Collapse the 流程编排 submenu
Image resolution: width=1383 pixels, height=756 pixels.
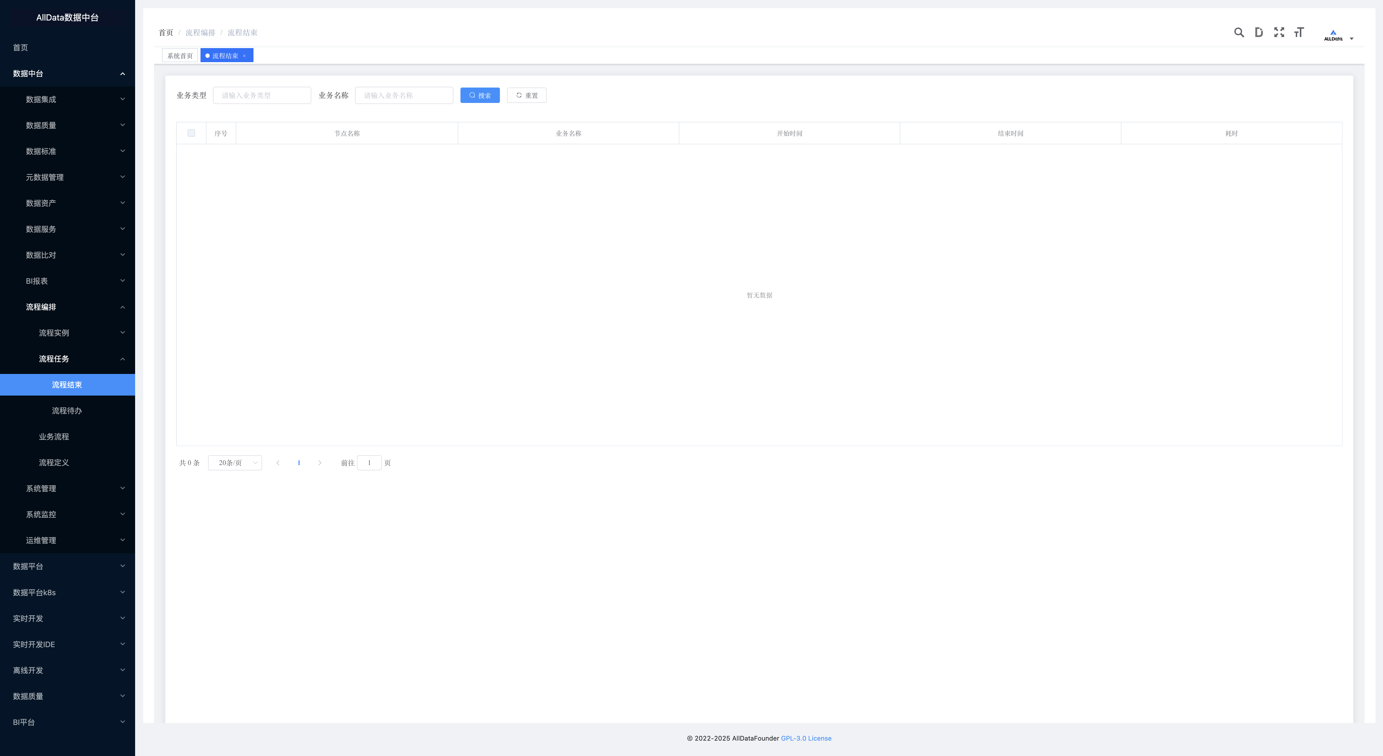click(68, 307)
